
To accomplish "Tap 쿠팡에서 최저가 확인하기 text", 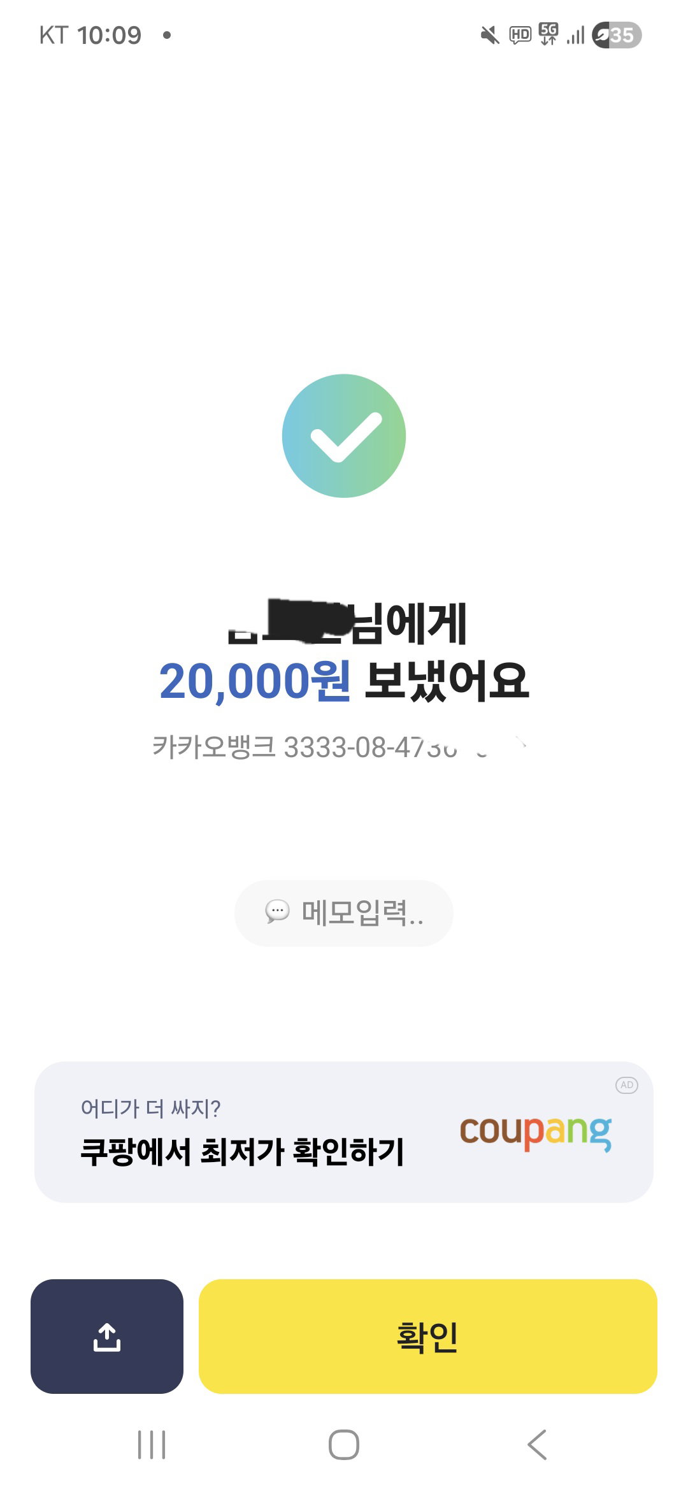I will [x=242, y=1152].
